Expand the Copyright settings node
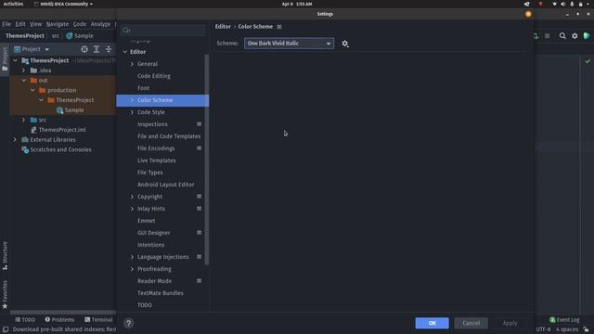 coord(132,197)
